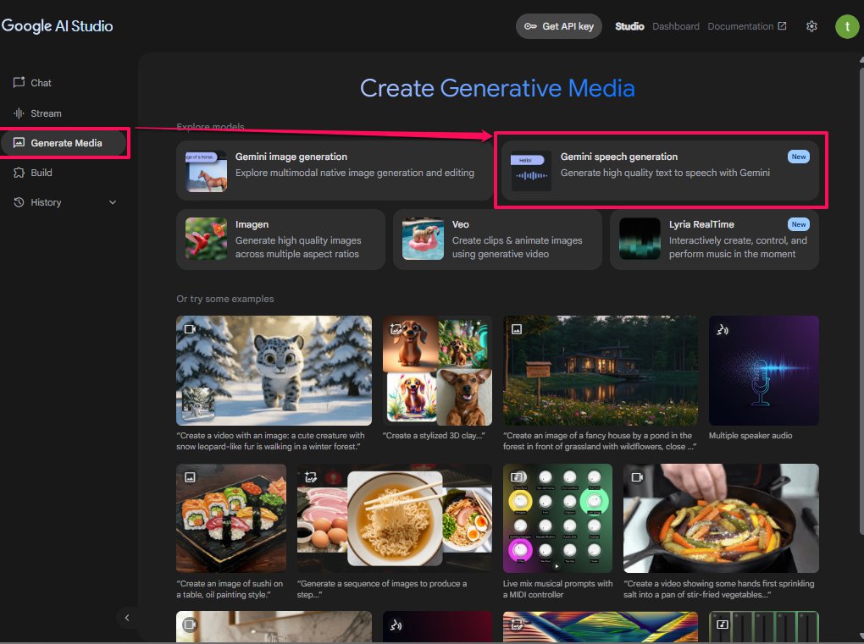Open the Gemini image generation card
The width and height of the screenshot is (864, 644).
tap(335, 170)
